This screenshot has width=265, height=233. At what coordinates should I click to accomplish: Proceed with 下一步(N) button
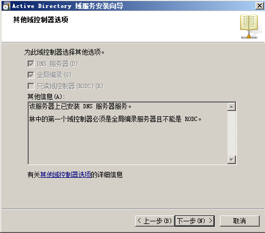pos(195,221)
